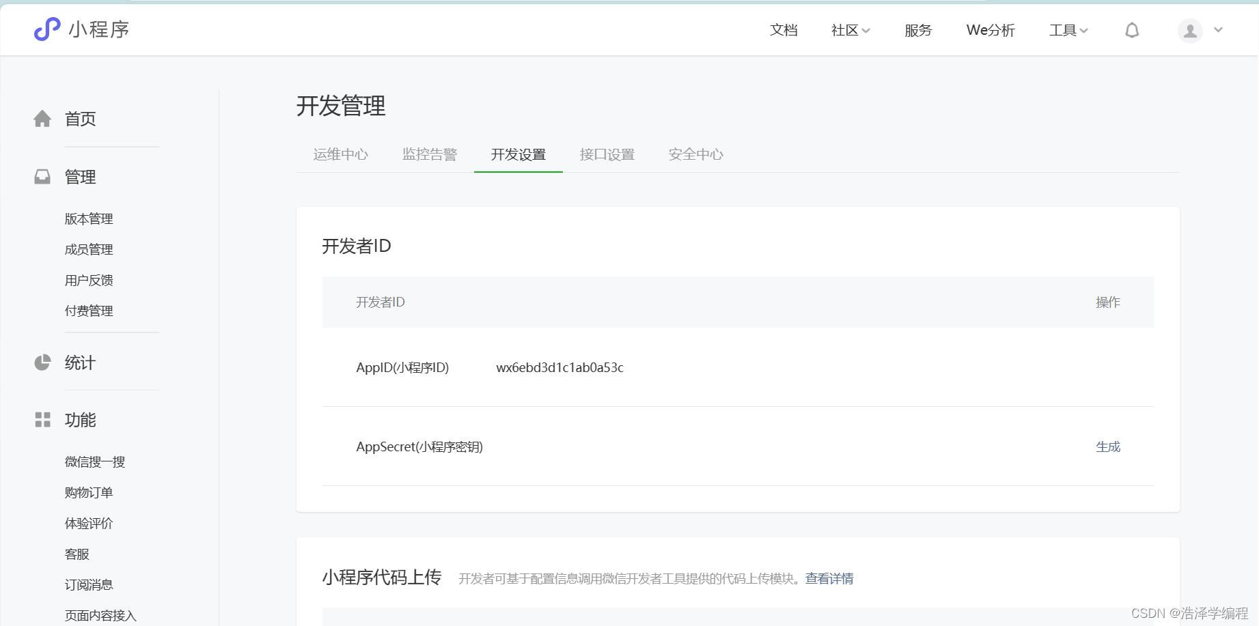Switch to the 运维中心 tab
The width and height of the screenshot is (1259, 626).
[341, 154]
